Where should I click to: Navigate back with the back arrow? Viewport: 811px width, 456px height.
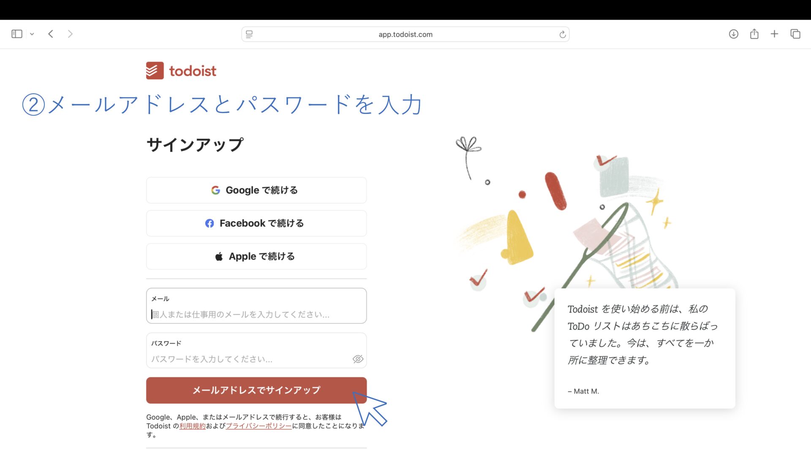point(50,34)
